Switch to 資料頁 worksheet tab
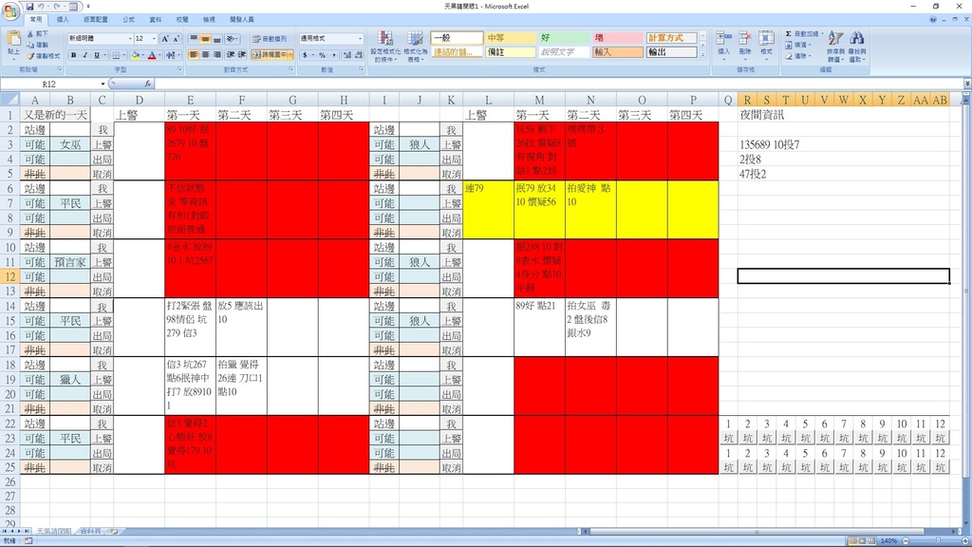 [90, 532]
